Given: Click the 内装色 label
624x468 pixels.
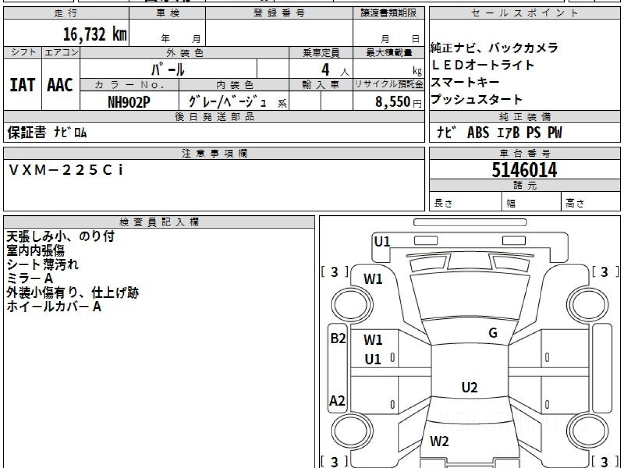Looking at the screenshot, I should (235, 85).
